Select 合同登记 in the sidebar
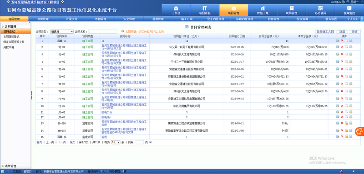 [x=15, y=31]
